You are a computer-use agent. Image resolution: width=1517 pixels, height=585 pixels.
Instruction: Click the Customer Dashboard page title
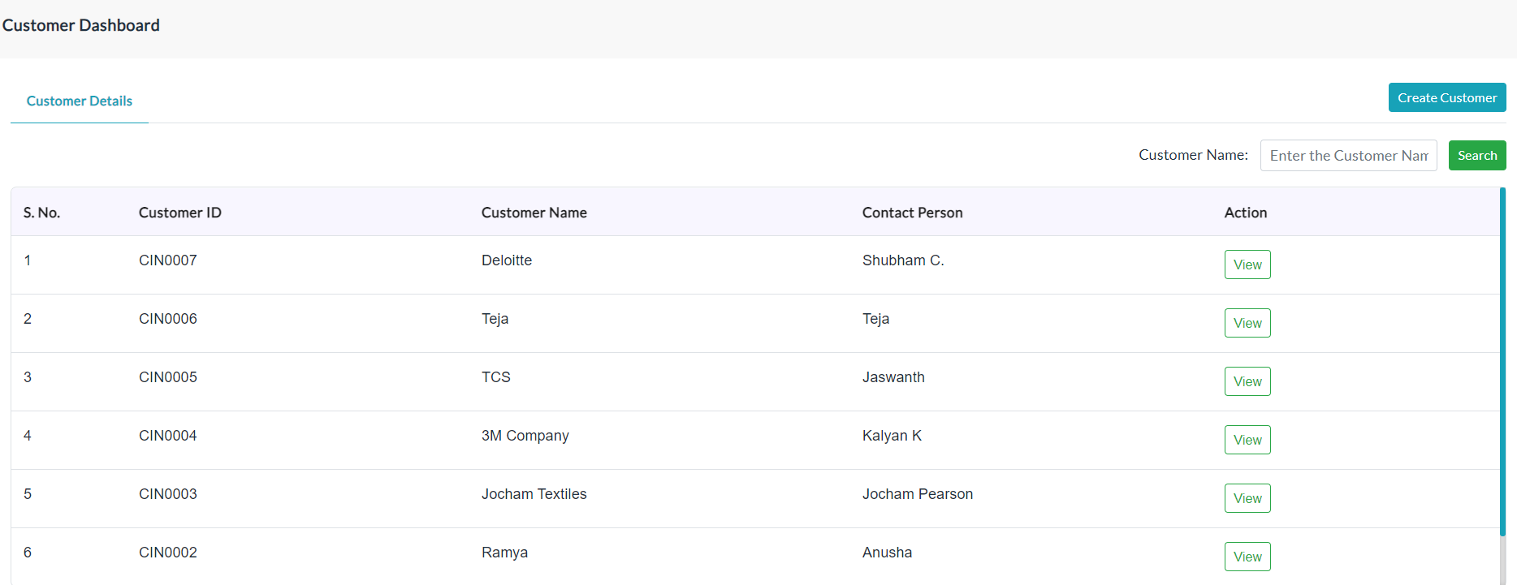pyautogui.click(x=81, y=25)
